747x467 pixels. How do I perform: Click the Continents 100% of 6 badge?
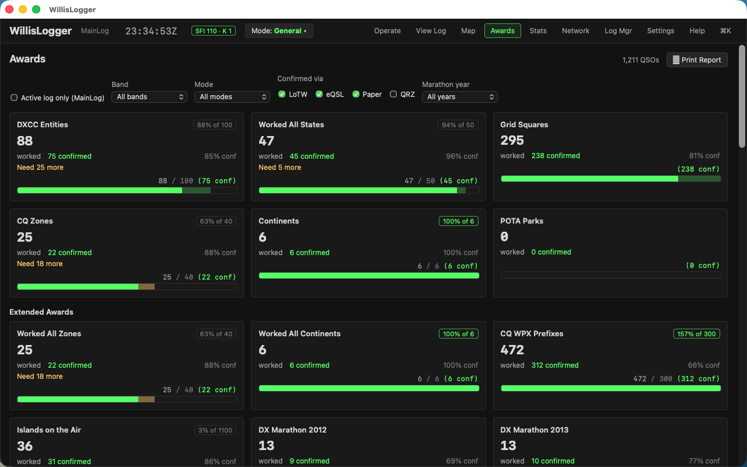click(459, 221)
